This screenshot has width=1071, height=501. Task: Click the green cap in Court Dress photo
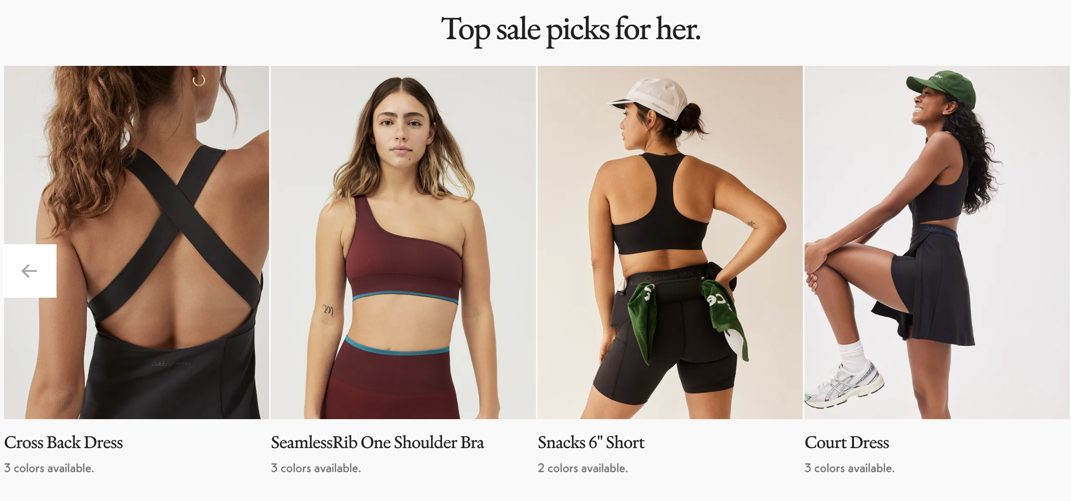tap(943, 88)
